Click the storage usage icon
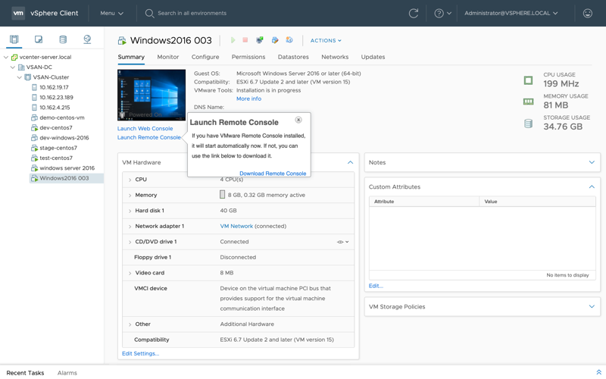606x379 pixels. (528, 124)
